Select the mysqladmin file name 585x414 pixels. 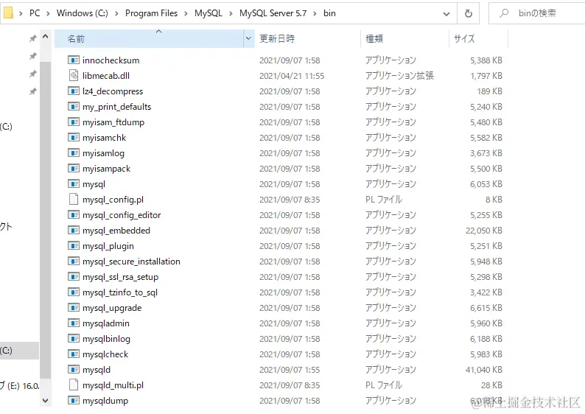(x=106, y=323)
